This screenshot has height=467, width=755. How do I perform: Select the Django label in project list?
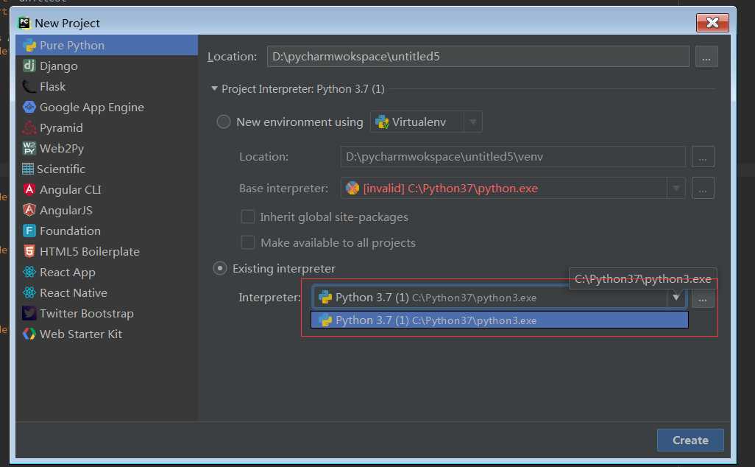pyautogui.click(x=59, y=66)
